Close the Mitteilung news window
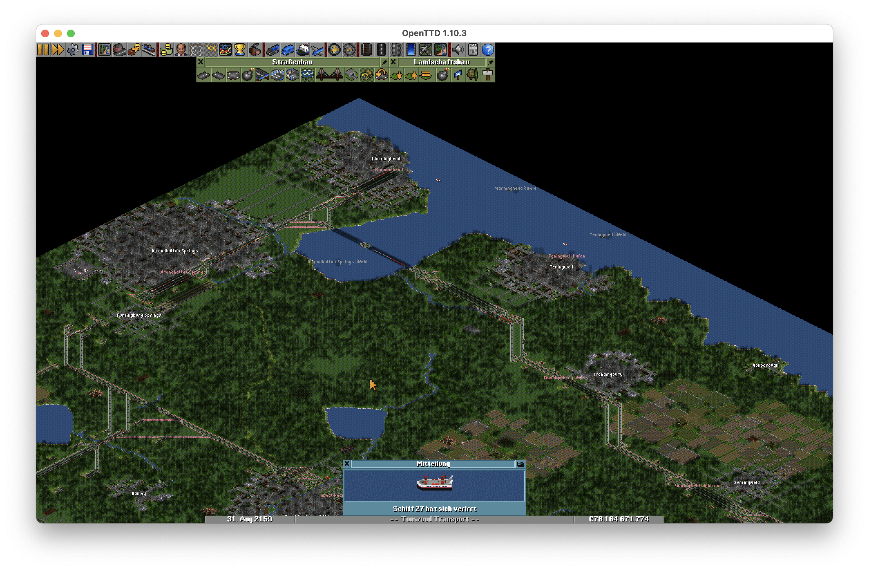Screen dimensions: 869x571 pos(347,464)
